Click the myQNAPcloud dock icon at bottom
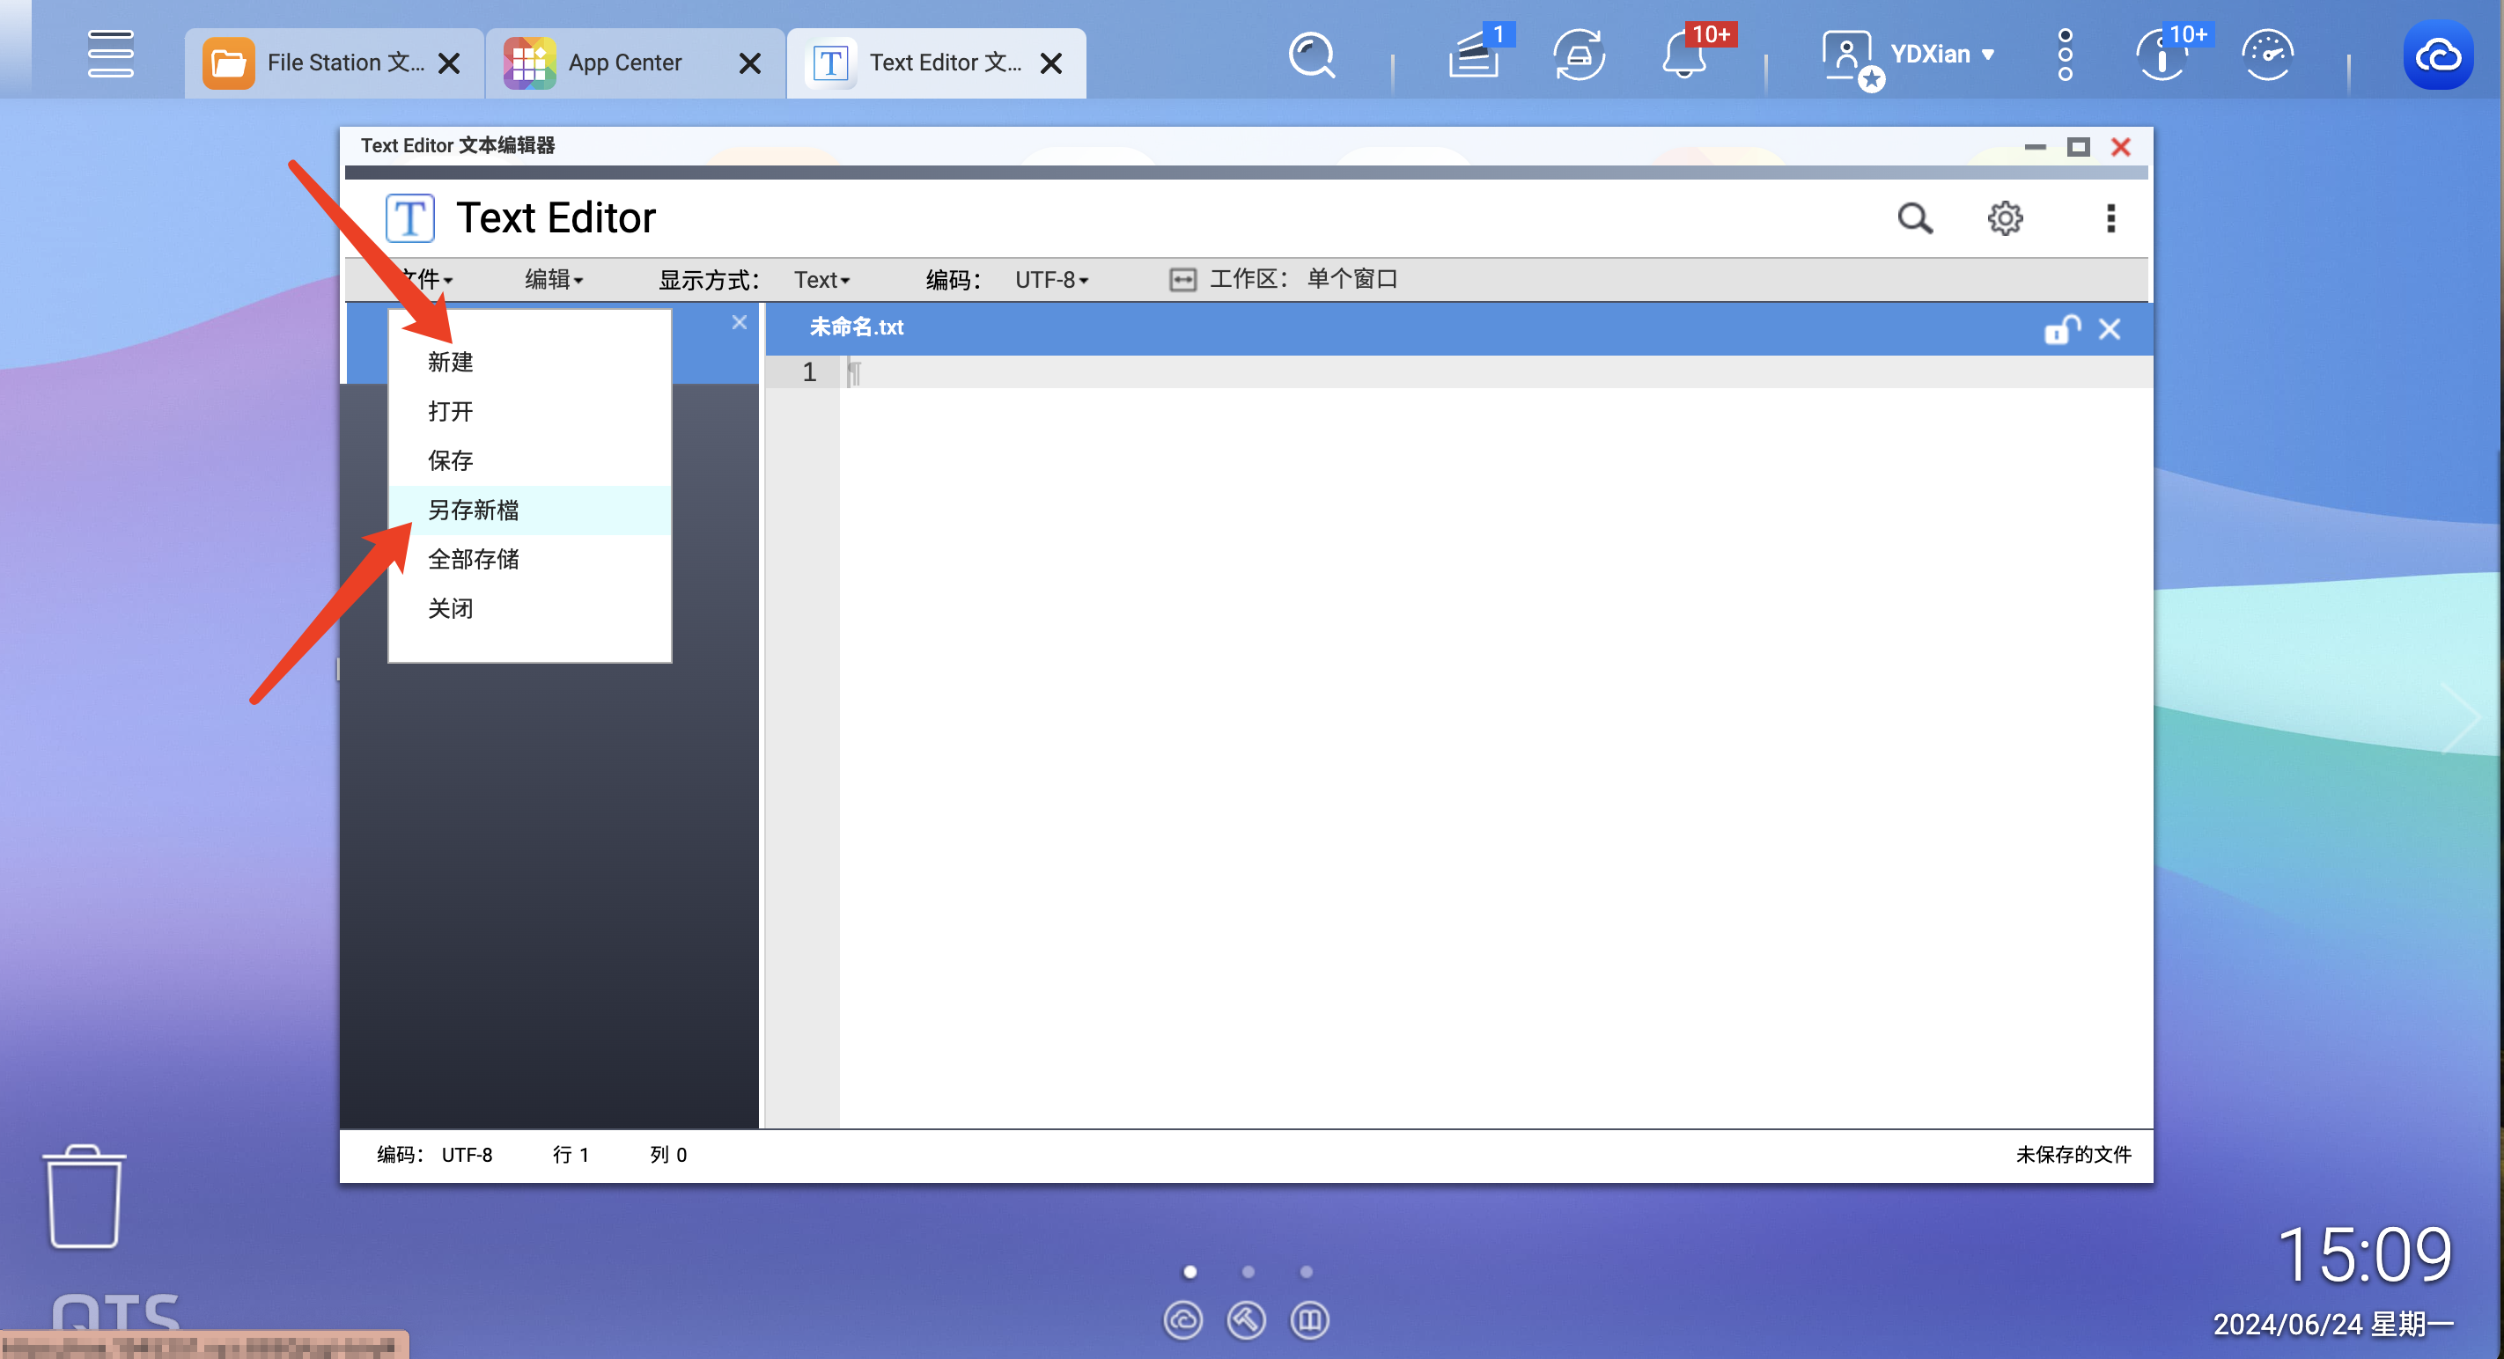The width and height of the screenshot is (2504, 1359). tap(1182, 1320)
